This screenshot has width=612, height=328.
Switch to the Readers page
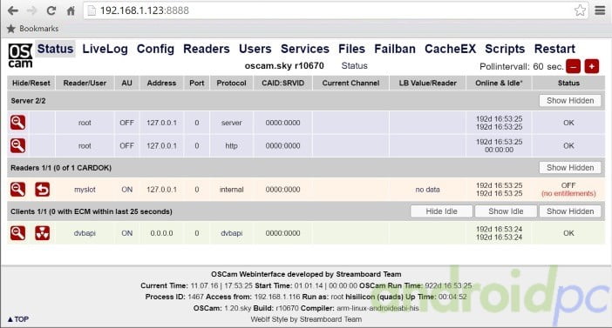207,49
